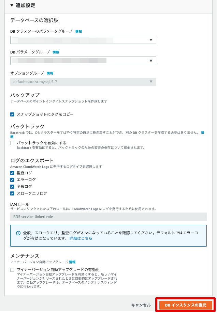Click the キャンセル button
The width and height of the screenshot is (217, 313).
[x=141, y=305]
